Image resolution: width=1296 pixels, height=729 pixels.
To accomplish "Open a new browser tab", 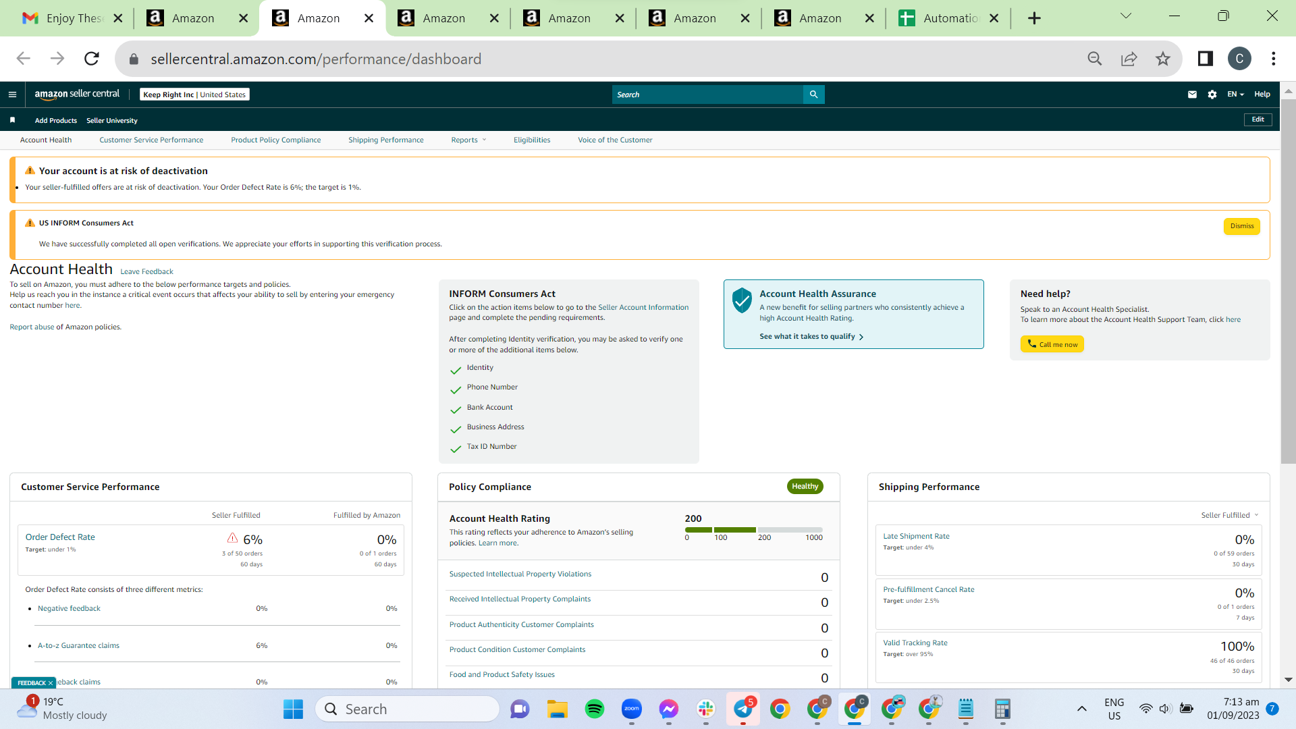I will pos(1034,18).
